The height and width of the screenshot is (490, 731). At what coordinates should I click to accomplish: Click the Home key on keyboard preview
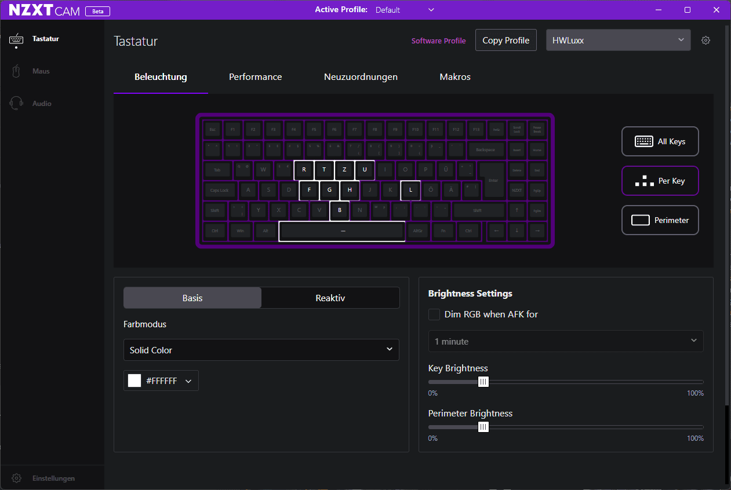pyautogui.click(x=537, y=149)
